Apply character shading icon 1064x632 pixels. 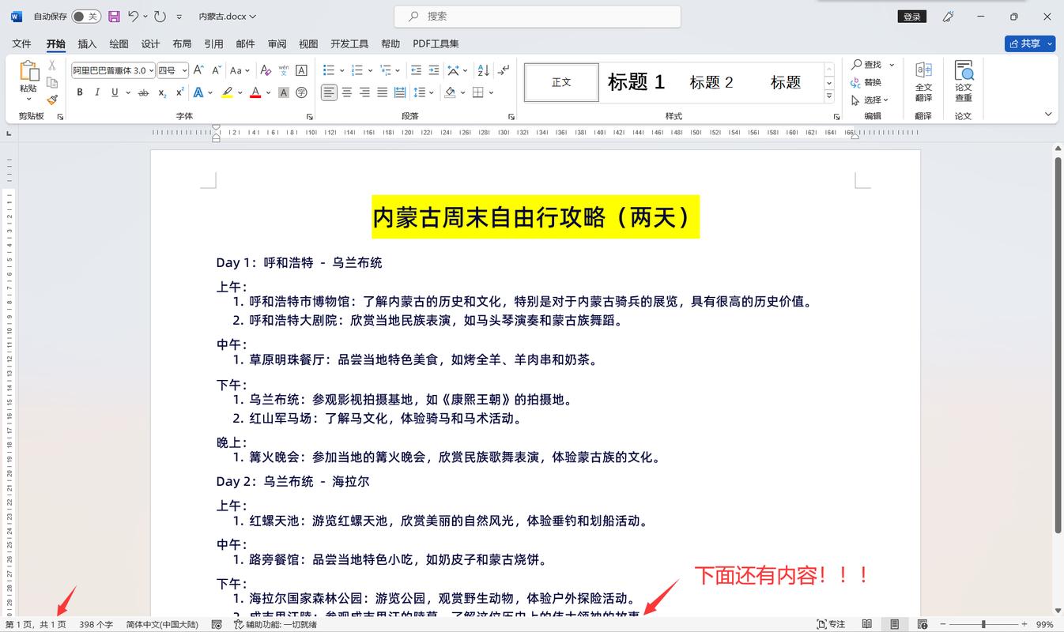284,92
